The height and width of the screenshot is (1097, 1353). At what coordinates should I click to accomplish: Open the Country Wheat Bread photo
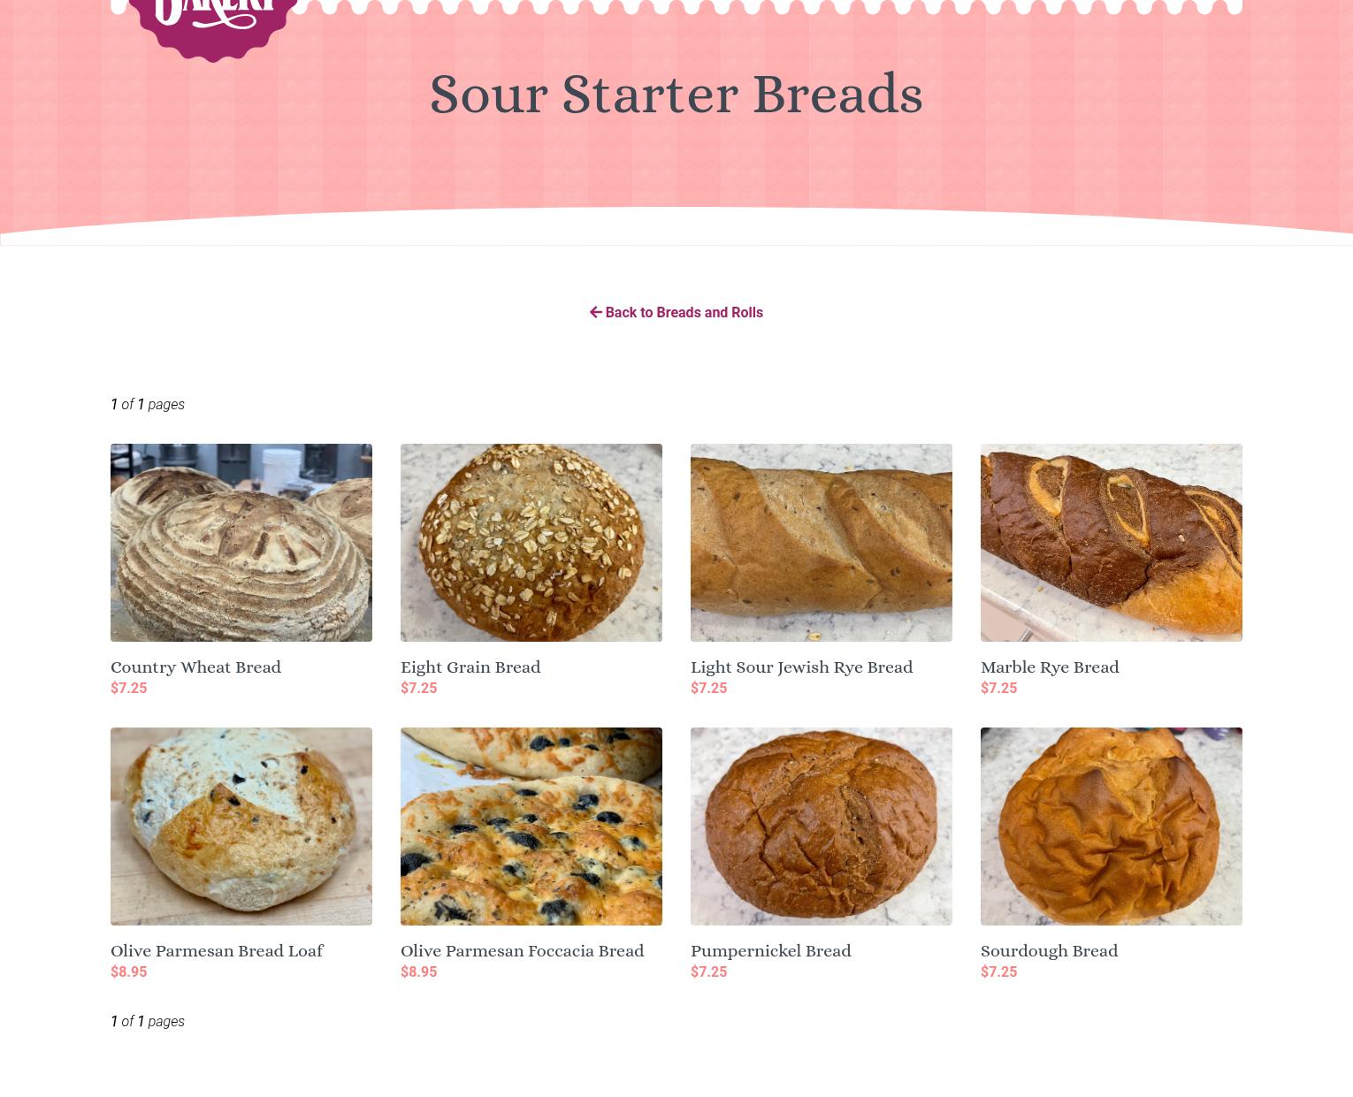click(241, 543)
